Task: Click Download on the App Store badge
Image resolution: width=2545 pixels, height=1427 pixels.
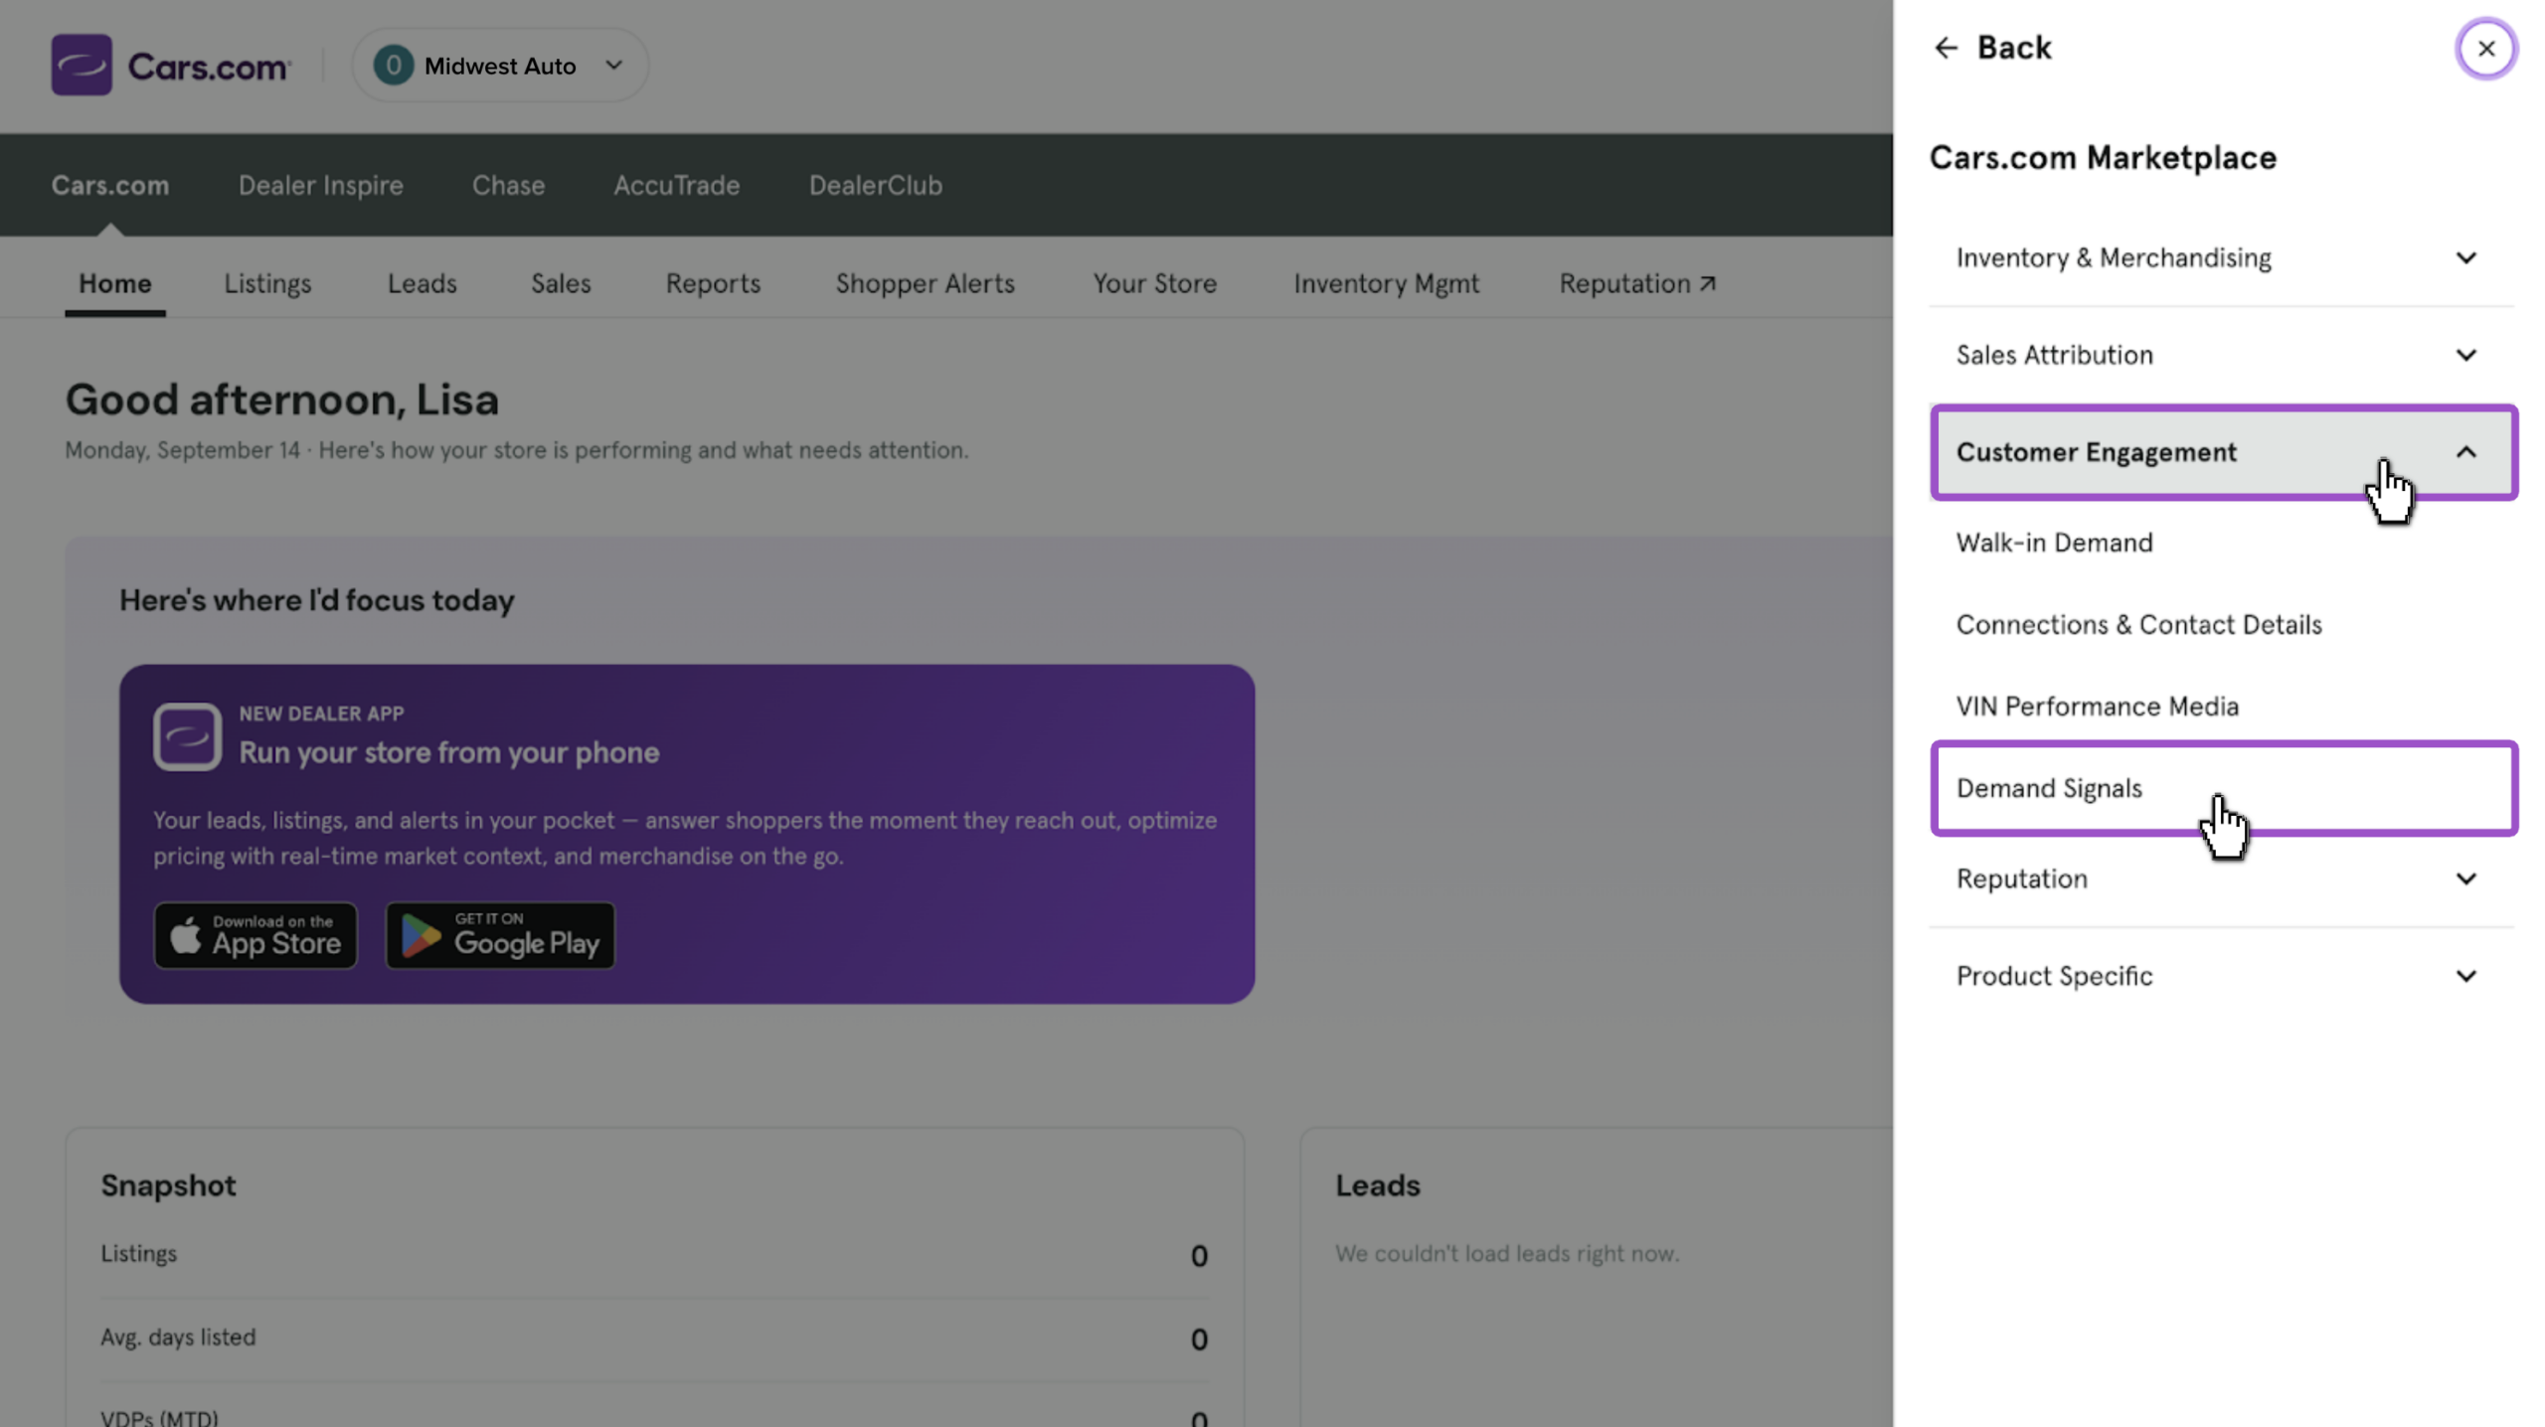Action: (x=255, y=935)
